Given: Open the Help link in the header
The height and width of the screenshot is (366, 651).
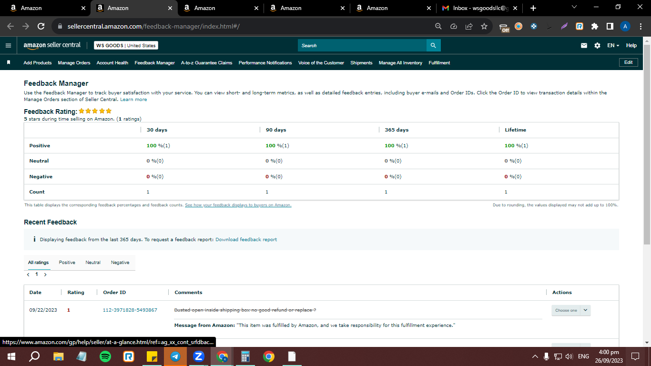Looking at the screenshot, I should click(x=631, y=45).
